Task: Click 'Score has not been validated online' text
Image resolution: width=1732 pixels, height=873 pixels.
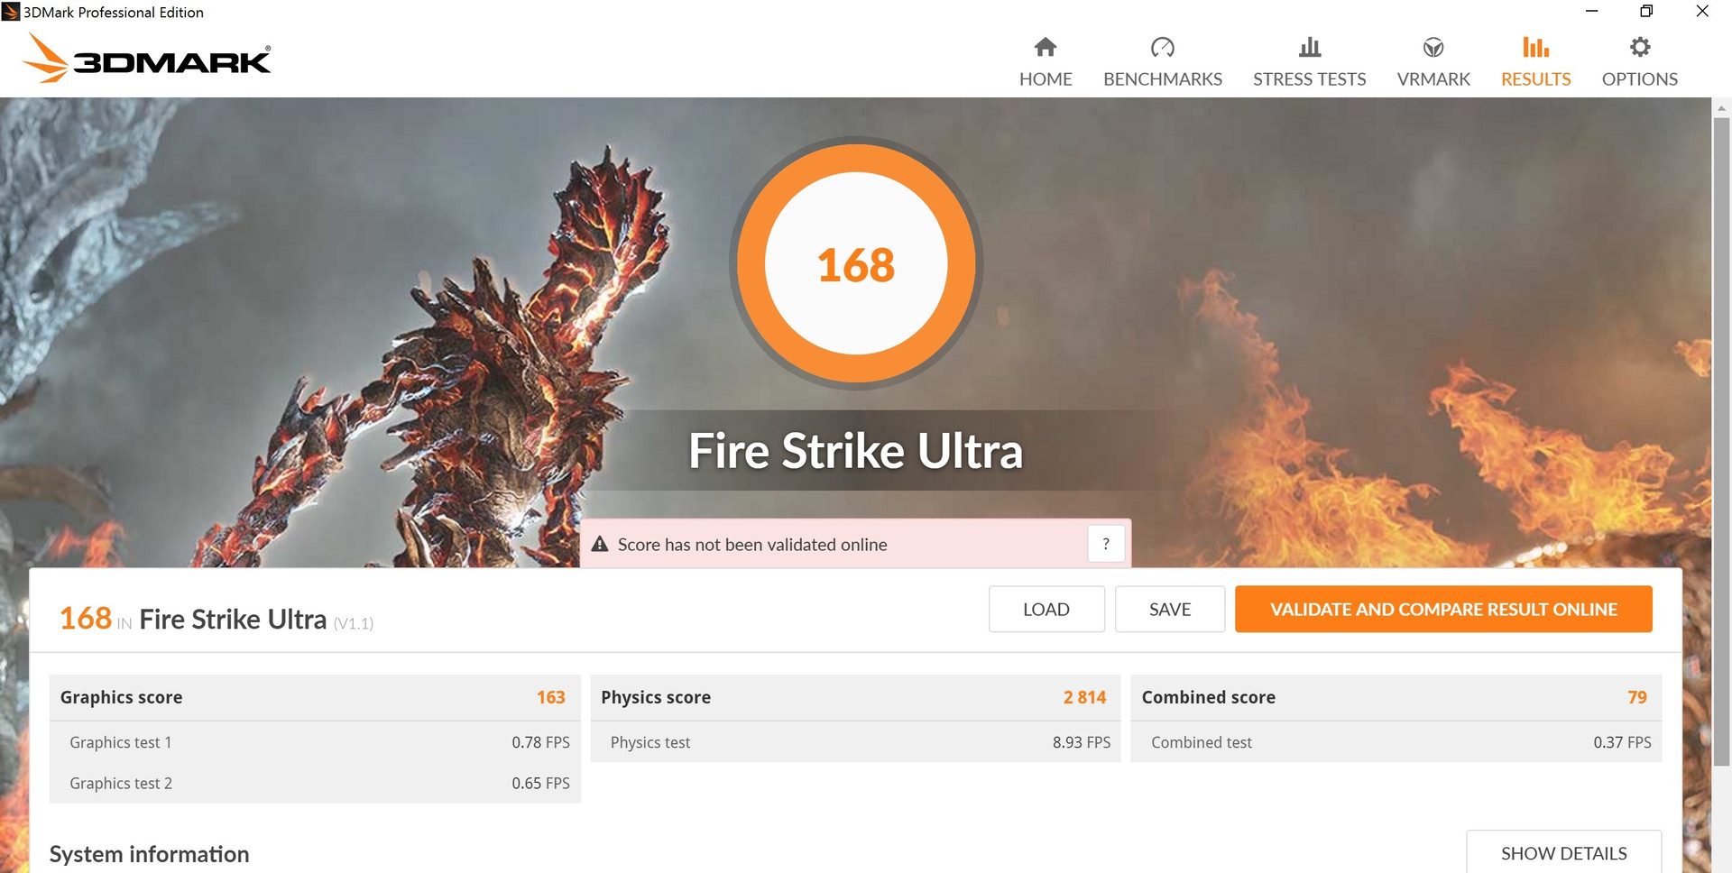Action: pos(752,545)
